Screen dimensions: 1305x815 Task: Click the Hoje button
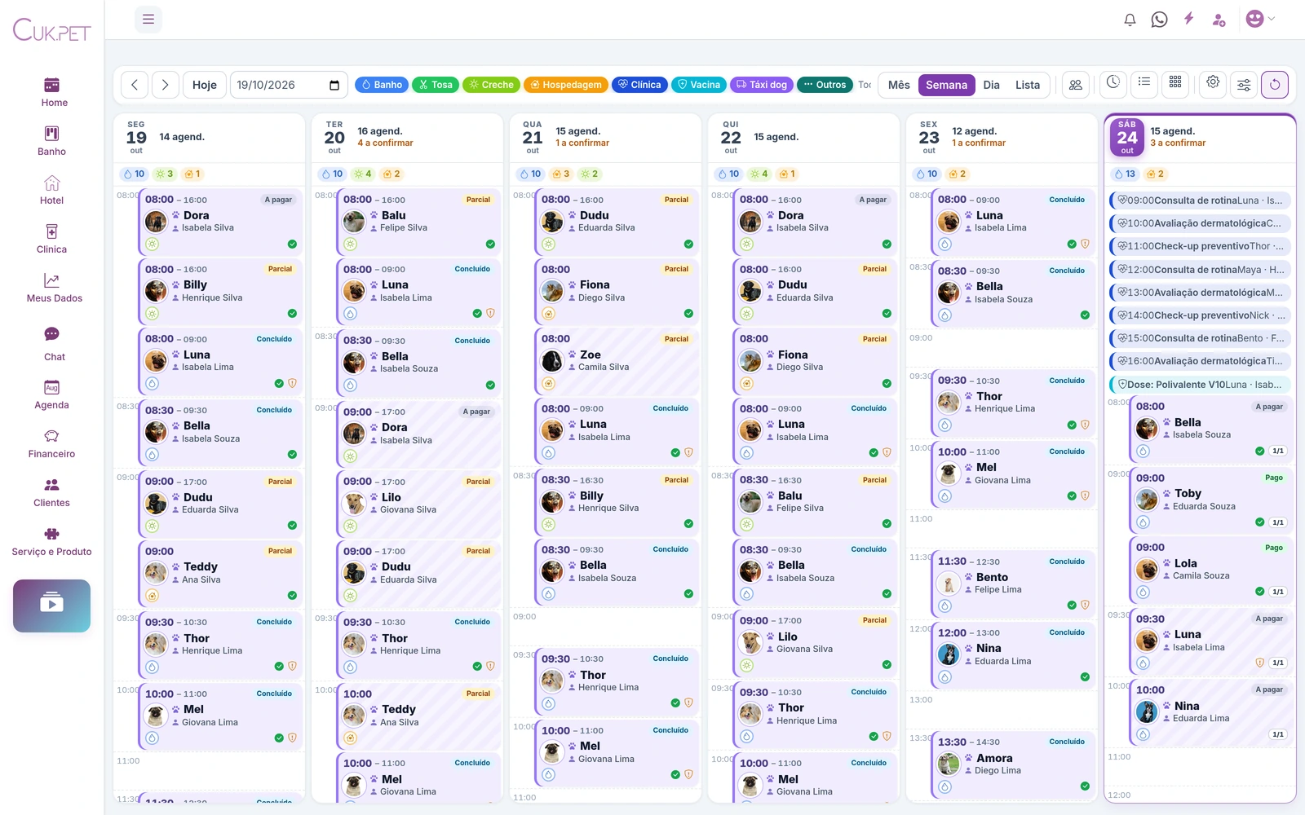pyautogui.click(x=205, y=85)
